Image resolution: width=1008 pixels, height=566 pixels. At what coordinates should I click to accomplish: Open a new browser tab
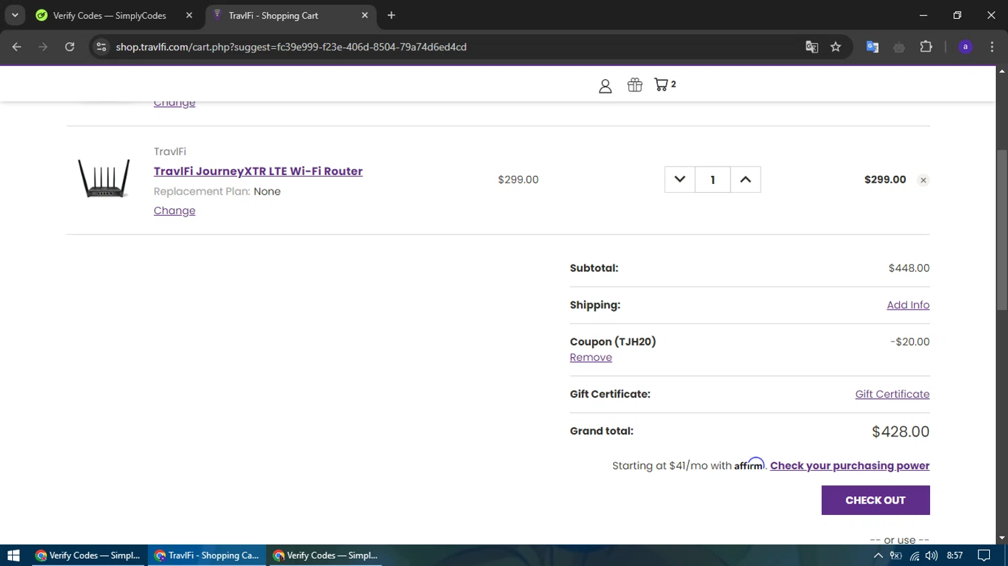(392, 15)
